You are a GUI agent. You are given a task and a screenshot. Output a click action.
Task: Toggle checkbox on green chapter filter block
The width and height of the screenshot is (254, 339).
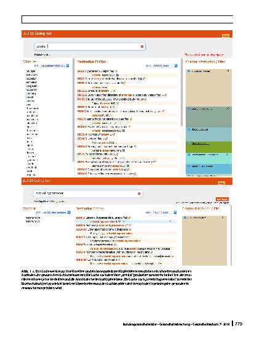tap(189, 144)
